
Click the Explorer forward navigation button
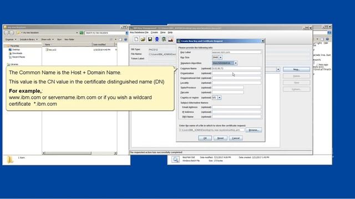(11, 33)
